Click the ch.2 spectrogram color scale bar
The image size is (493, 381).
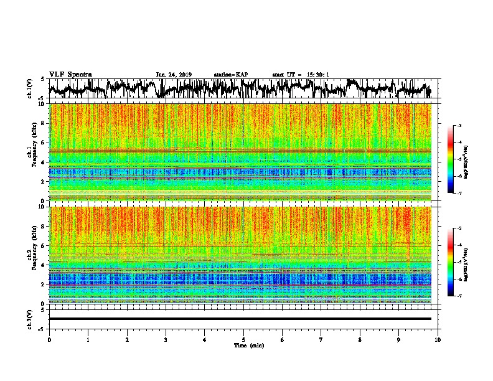[x=450, y=262]
